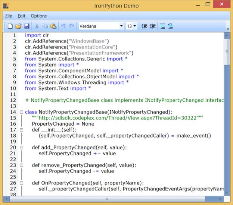Click the "WindowsBase" string on line 2

88,41
